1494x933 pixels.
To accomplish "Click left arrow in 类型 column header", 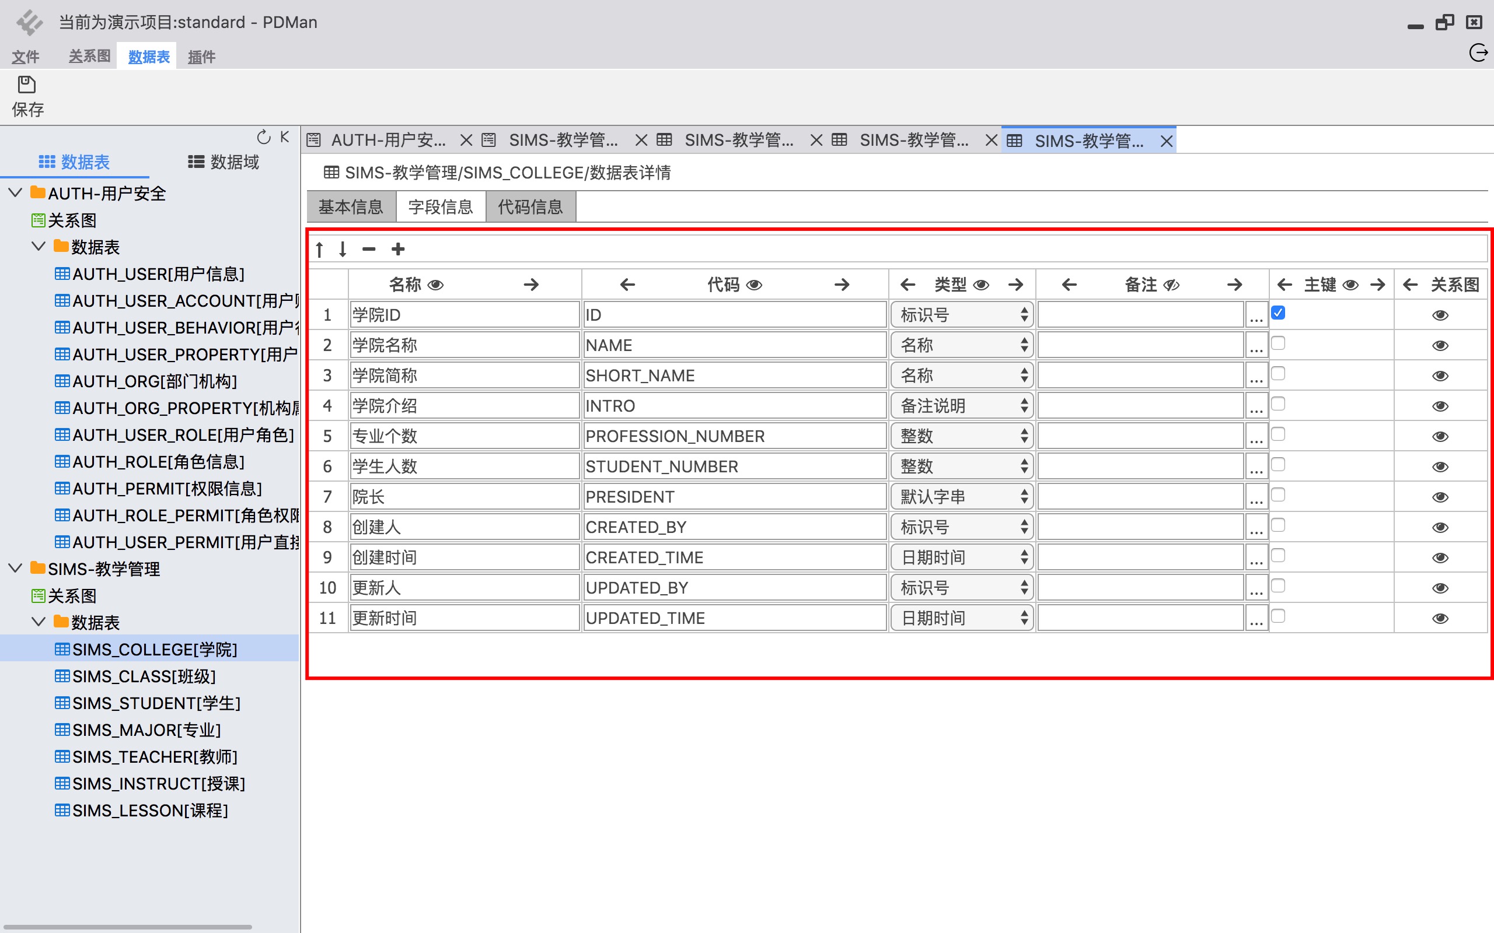I will (907, 285).
